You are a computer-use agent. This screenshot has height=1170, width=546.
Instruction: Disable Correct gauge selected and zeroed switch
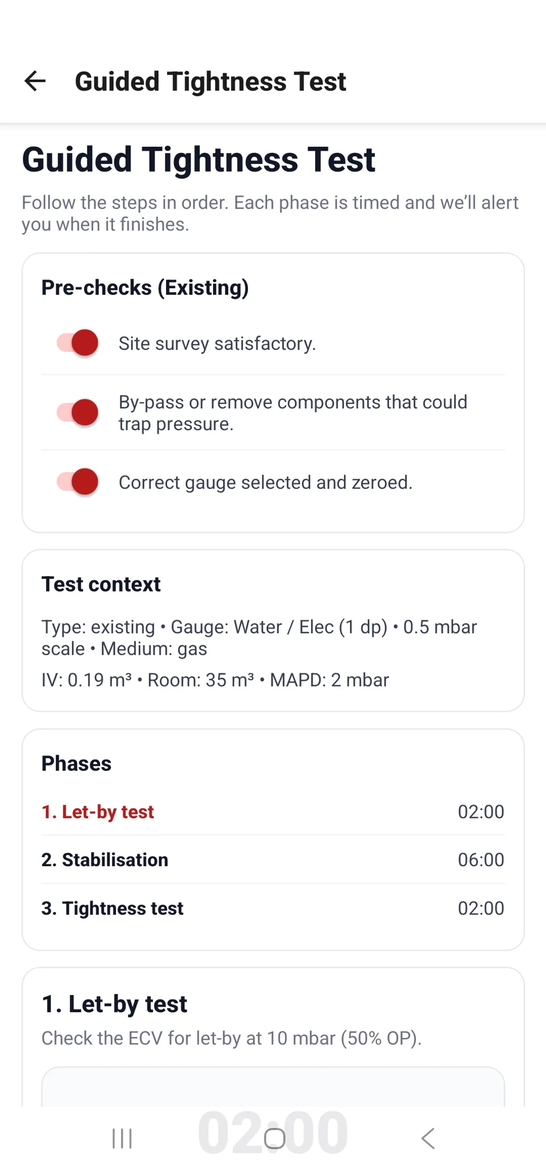pos(77,482)
